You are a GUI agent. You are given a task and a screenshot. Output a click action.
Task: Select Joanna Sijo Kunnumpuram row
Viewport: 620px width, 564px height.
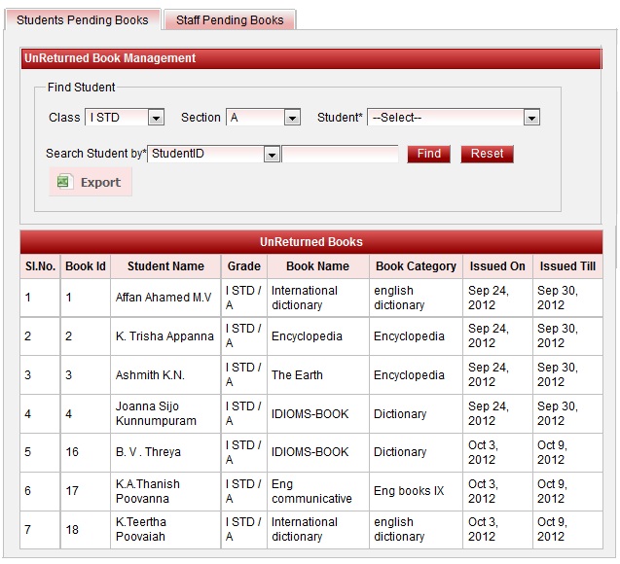click(x=156, y=414)
